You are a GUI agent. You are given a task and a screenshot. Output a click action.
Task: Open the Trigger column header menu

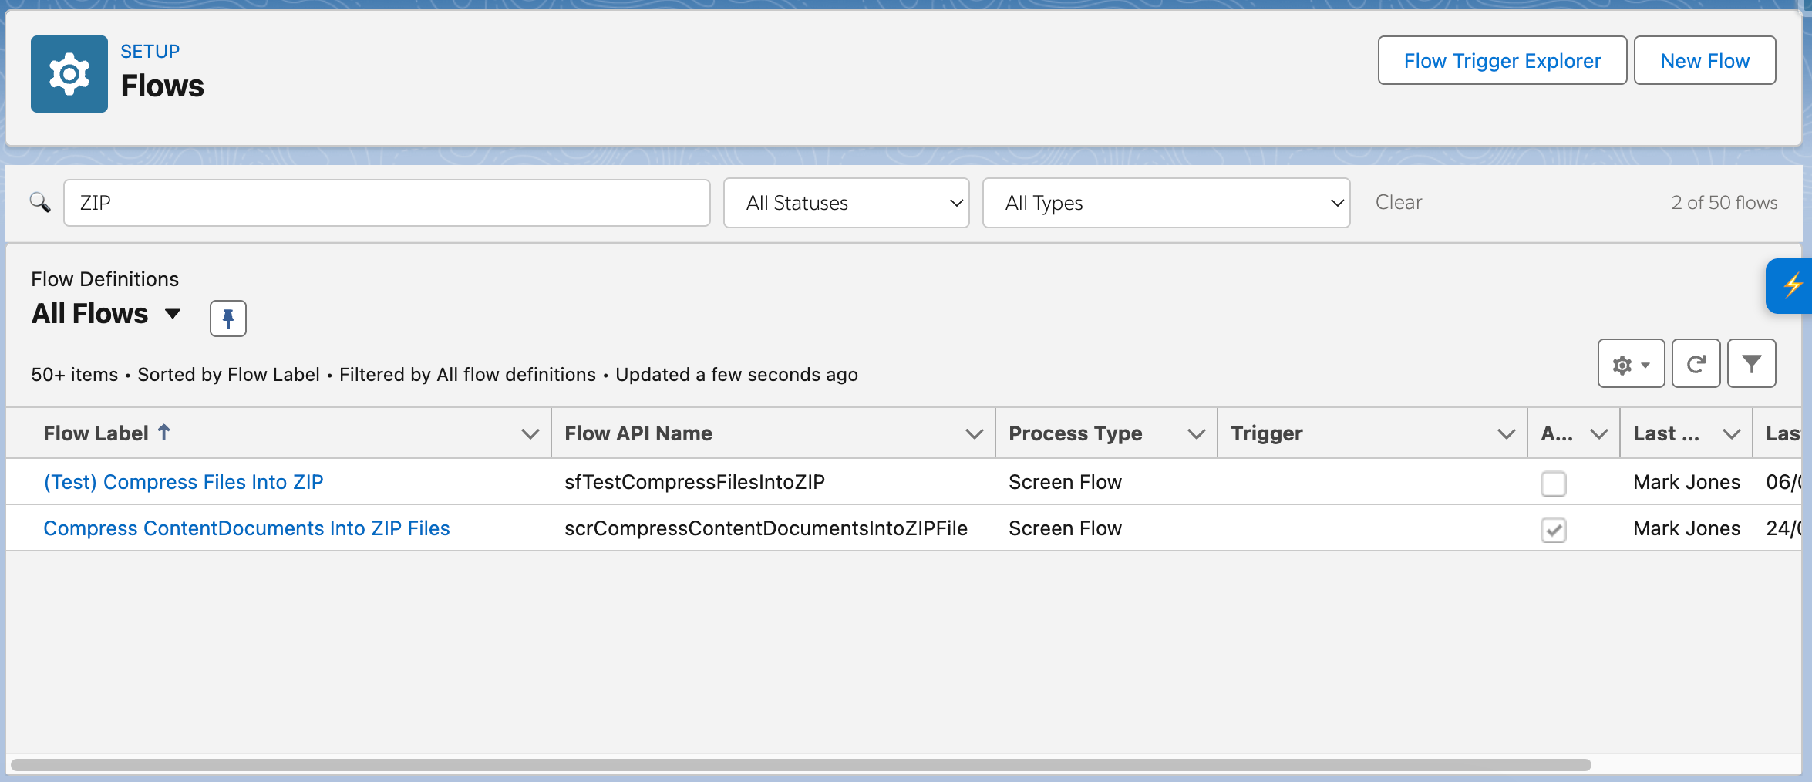point(1505,433)
